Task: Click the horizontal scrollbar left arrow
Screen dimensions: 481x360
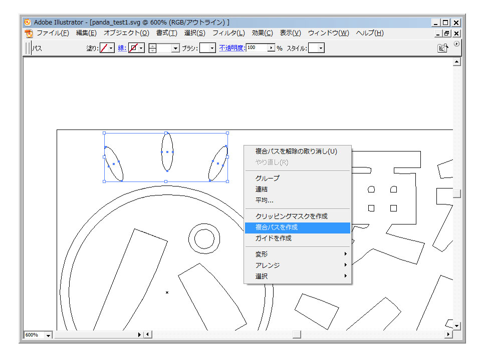Action: click(x=148, y=334)
